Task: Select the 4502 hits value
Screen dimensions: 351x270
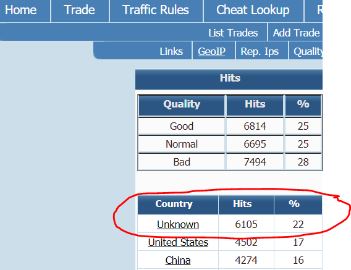Action: click(246, 242)
